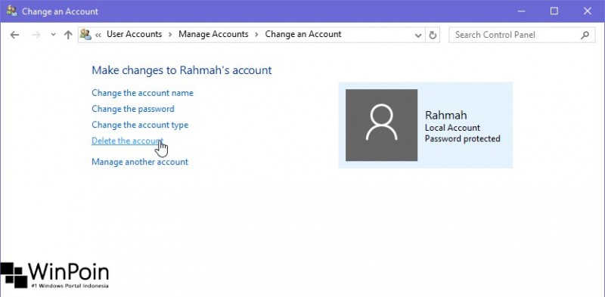605x297 pixels.
Task: Expand the address bar history dropdown
Action: 418,35
